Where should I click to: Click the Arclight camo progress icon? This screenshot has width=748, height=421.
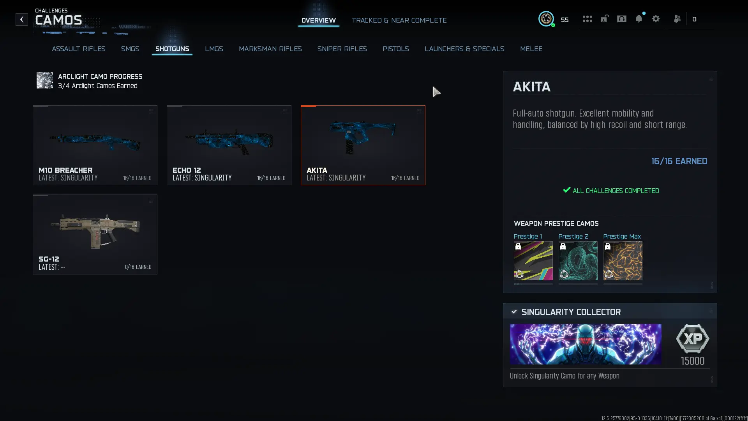(45, 80)
